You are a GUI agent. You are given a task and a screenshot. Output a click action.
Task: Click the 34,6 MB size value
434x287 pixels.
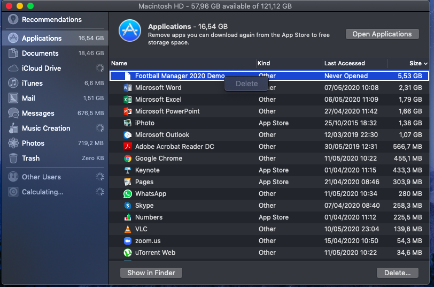tap(409, 253)
